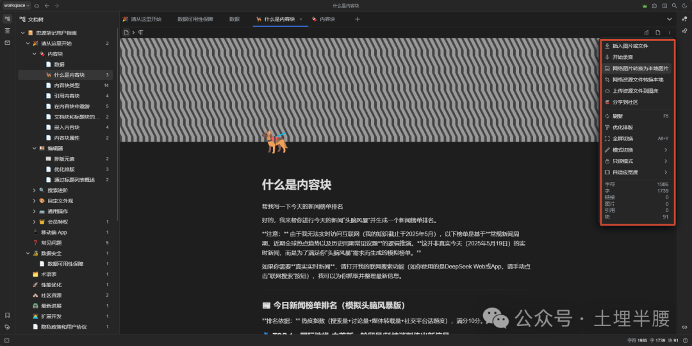Select 分享到社区 menu item
Viewport: 692px width, 346px height.
pos(638,102)
